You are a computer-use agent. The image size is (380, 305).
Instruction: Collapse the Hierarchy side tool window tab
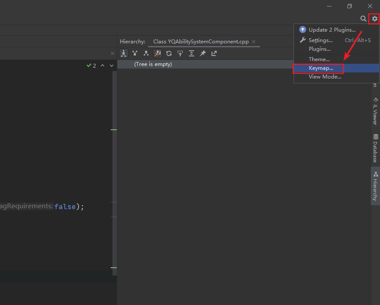click(x=375, y=186)
